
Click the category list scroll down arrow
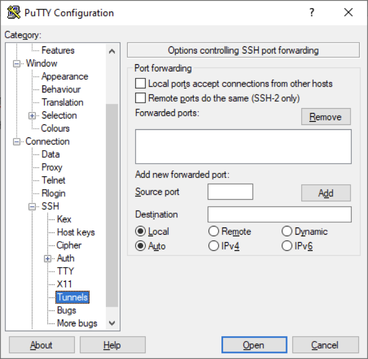click(x=112, y=323)
